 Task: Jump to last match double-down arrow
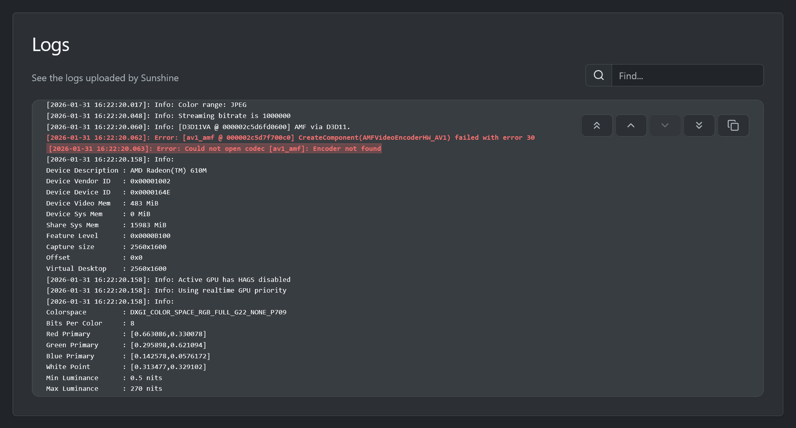[699, 126]
